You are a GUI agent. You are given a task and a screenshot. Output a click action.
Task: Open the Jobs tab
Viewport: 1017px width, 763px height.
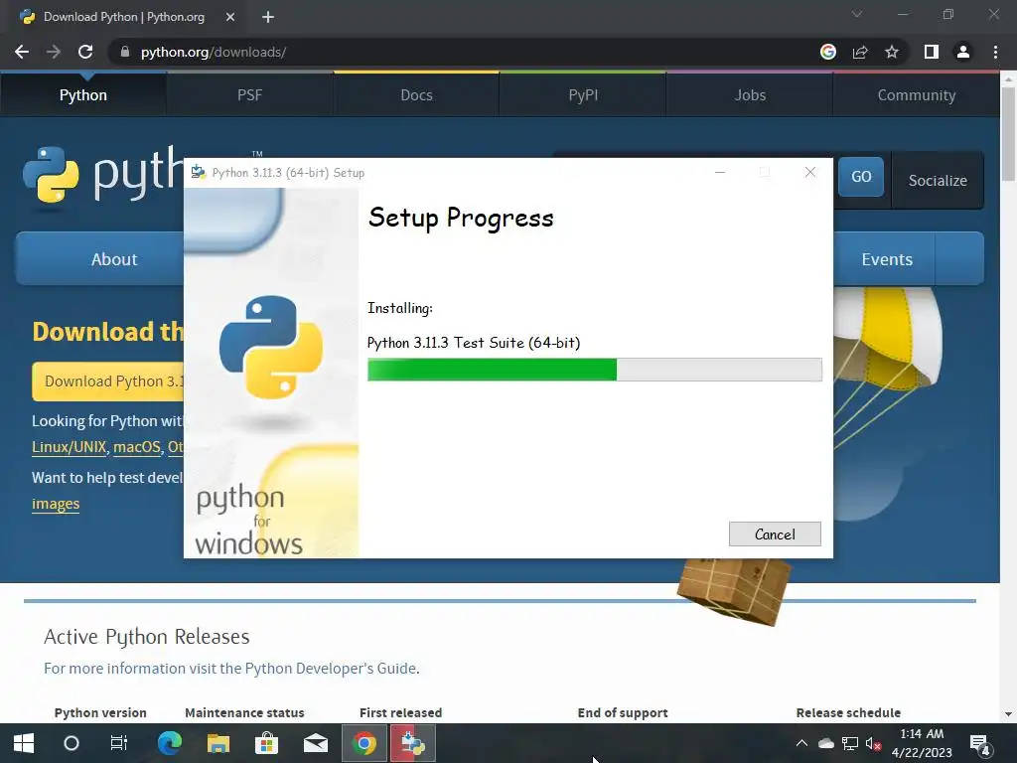(x=750, y=94)
